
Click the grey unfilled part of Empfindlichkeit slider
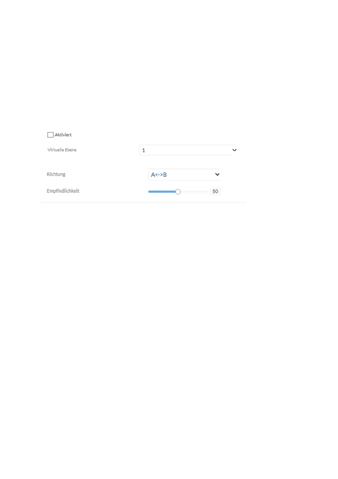tap(194, 192)
